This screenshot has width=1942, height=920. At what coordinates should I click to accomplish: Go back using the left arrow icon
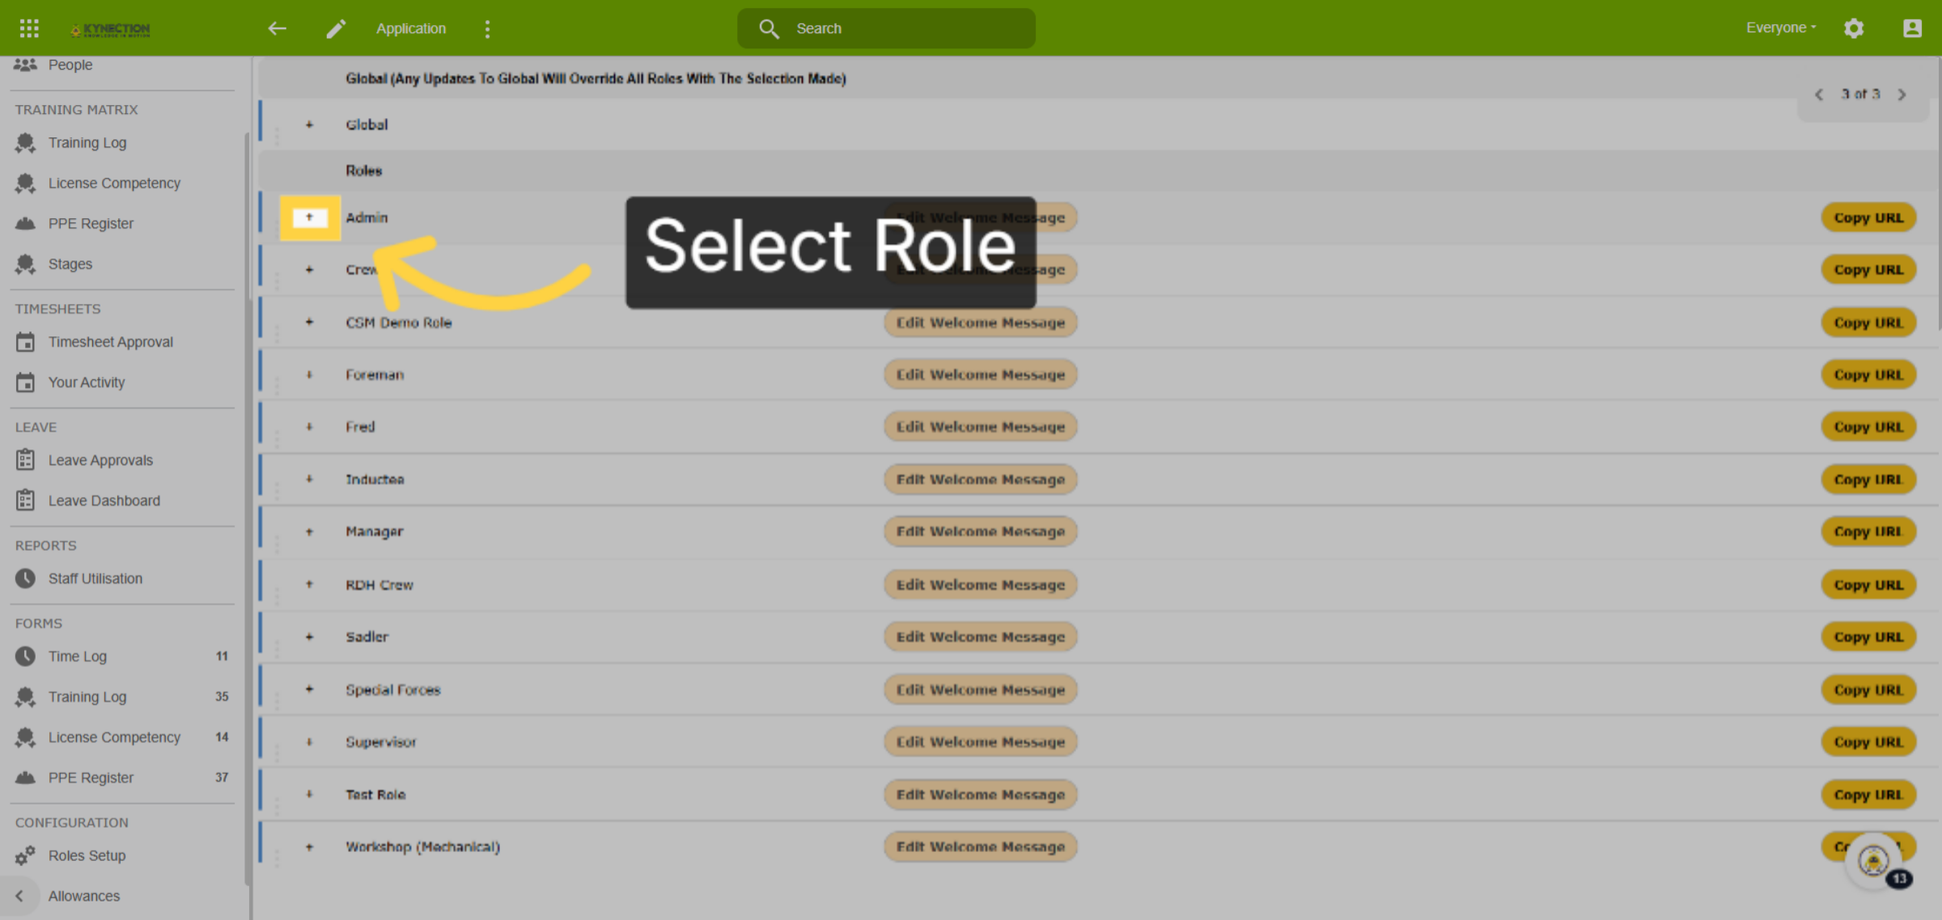click(278, 28)
